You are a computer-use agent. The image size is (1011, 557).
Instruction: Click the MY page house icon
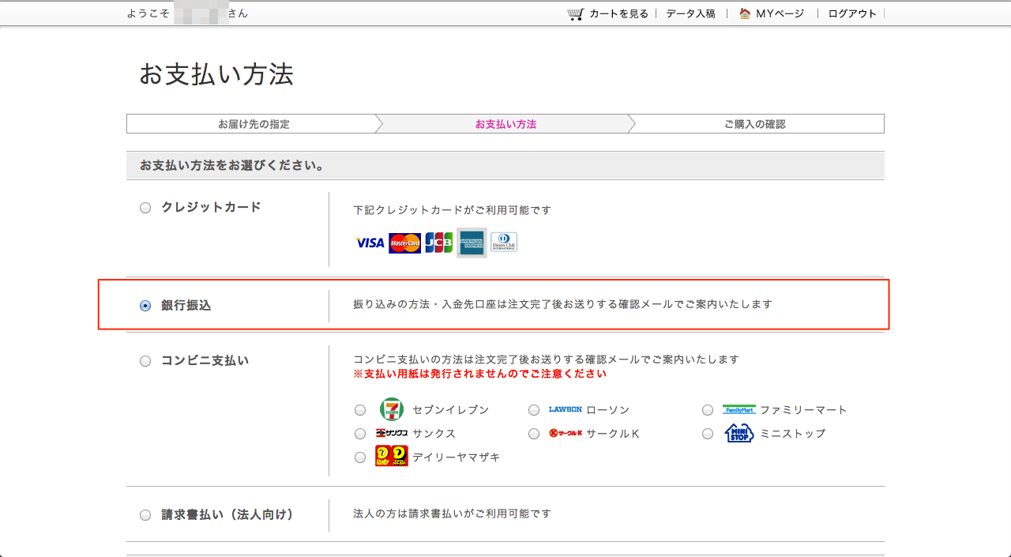pyautogui.click(x=744, y=13)
